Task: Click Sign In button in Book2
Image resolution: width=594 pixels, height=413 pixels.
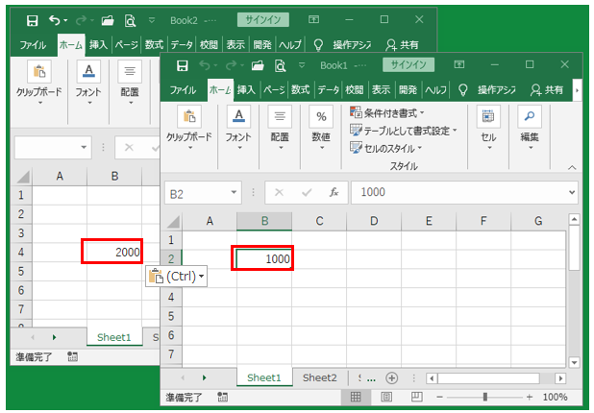Action: click(x=263, y=19)
